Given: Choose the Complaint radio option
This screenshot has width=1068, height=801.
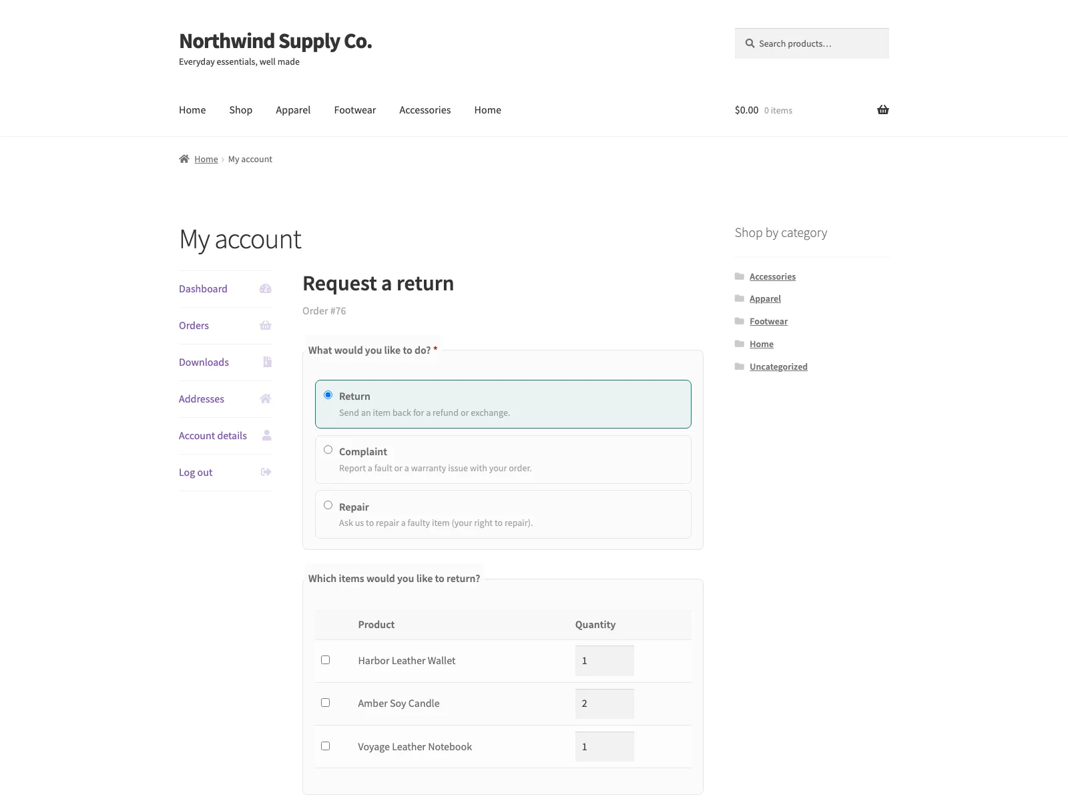Looking at the screenshot, I should [328, 450].
